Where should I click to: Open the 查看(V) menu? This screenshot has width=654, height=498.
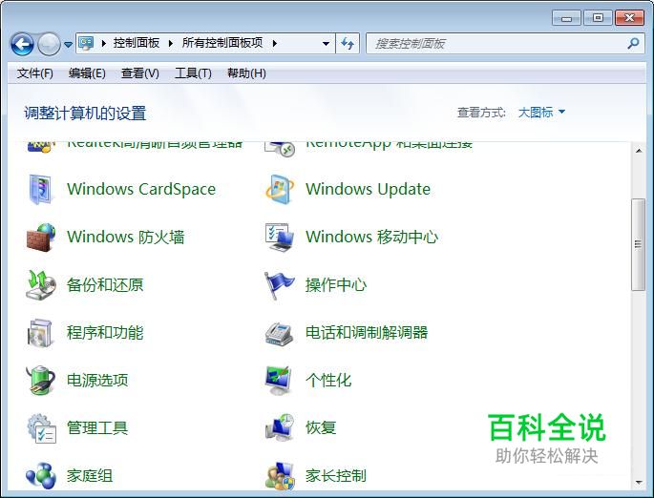coord(139,73)
